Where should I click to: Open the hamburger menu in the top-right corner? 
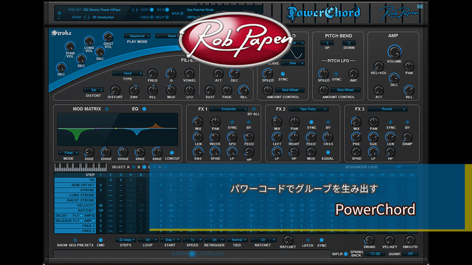(420, 6)
